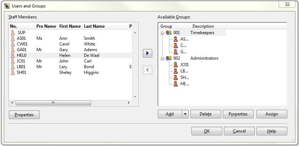Open the Add button dropdown arrow
Screen dimensions: 299x146
185,114
